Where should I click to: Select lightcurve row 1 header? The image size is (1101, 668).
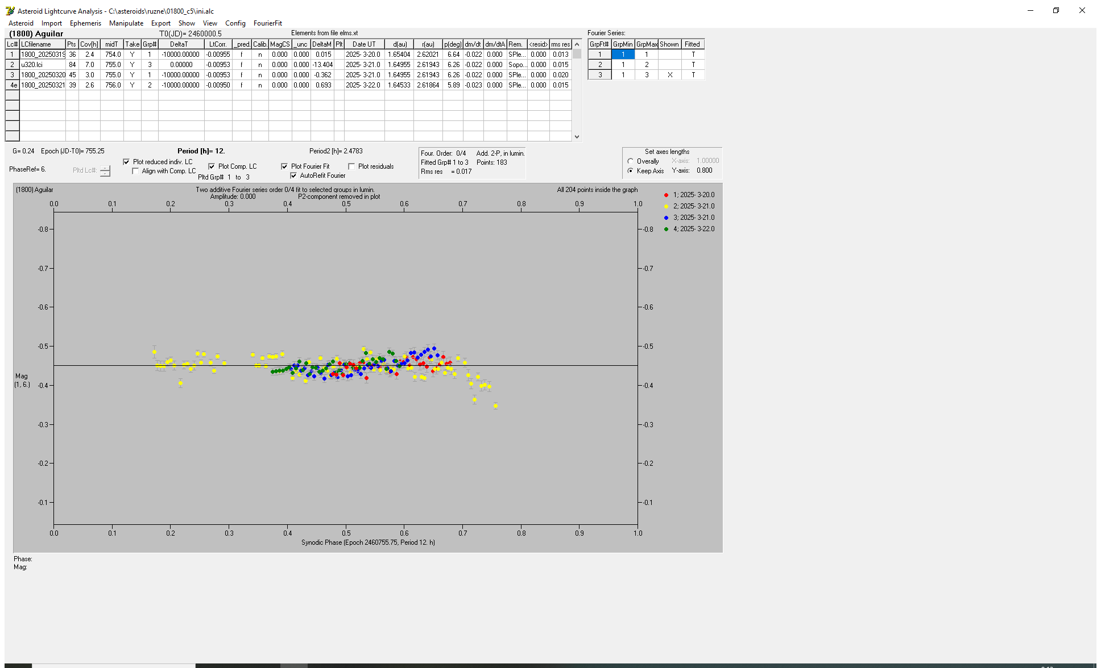[x=13, y=55]
